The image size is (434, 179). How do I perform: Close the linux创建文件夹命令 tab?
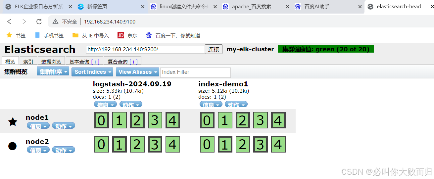click(x=215, y=7)
